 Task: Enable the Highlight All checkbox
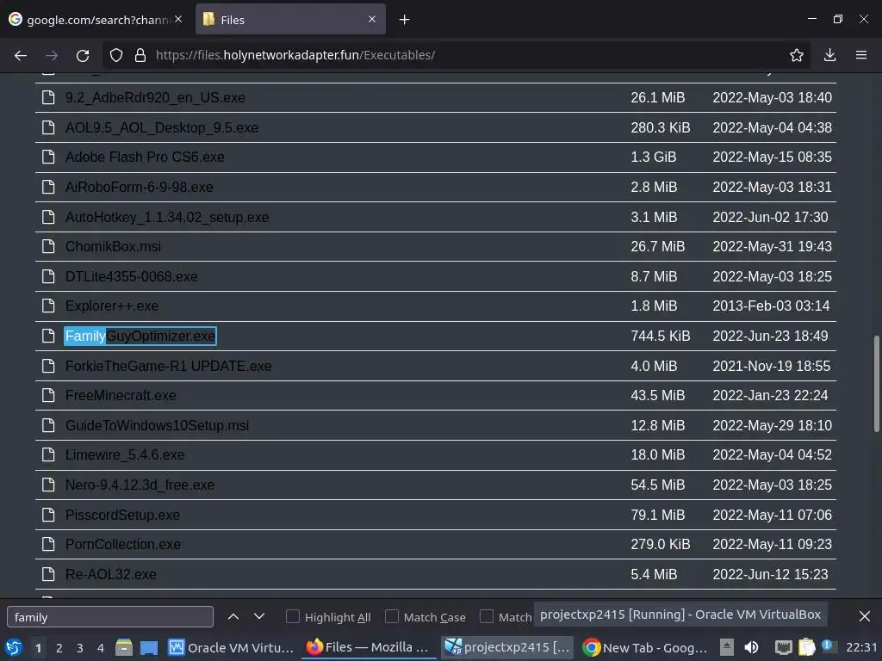(x=293, y=616)
